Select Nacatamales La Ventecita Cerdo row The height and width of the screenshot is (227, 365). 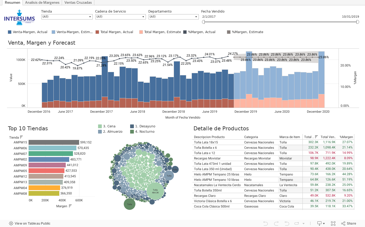[x=273, y=185]
